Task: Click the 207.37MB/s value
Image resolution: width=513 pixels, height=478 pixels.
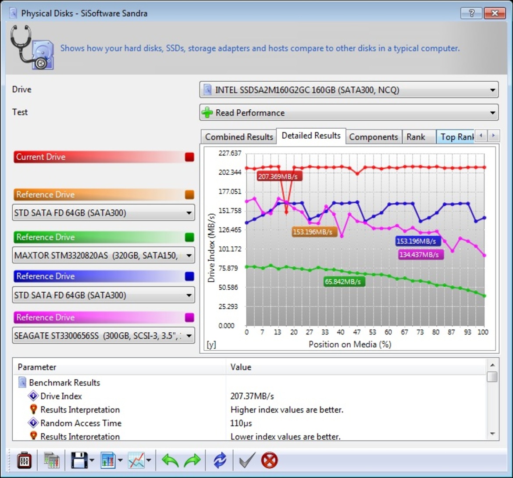Action: (x=252, y=396)
